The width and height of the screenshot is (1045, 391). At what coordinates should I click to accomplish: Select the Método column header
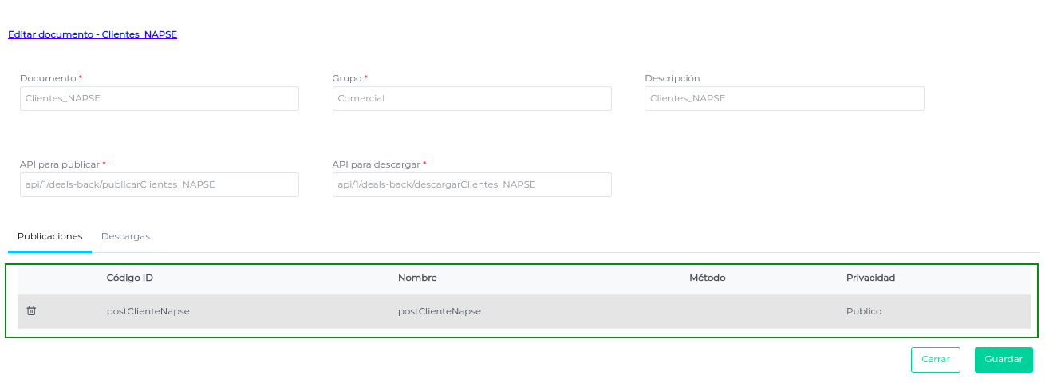tap(707, 278)
